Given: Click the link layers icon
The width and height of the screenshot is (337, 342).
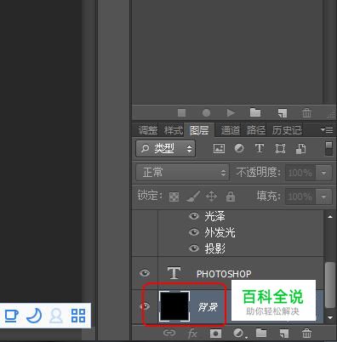Looking at the screenshot, I should coord(169,333).
